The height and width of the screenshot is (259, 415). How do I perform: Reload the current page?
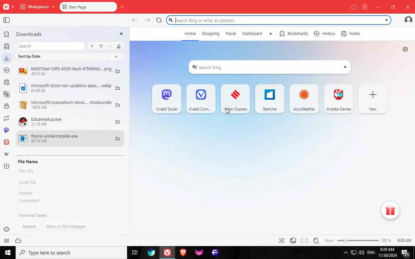[159, 20]
